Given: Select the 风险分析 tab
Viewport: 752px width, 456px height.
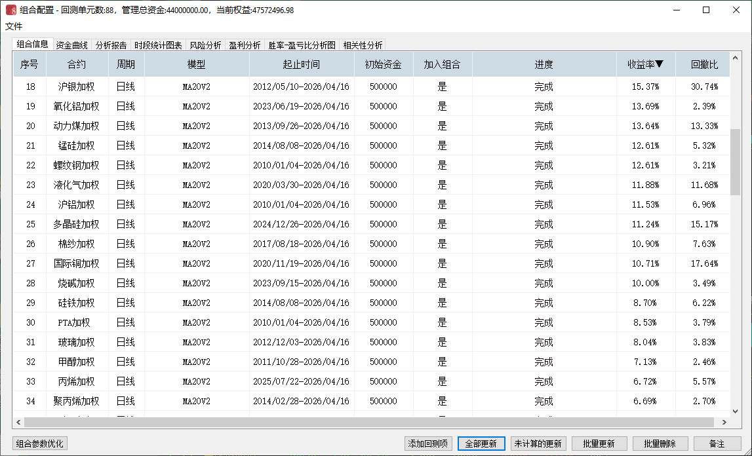Looking at the screenshot, I should 205,45.
